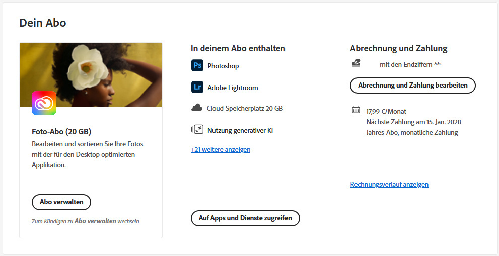Click the Adobe Lightroom app icon
499x256 pixels.
(x=197, y=87)
